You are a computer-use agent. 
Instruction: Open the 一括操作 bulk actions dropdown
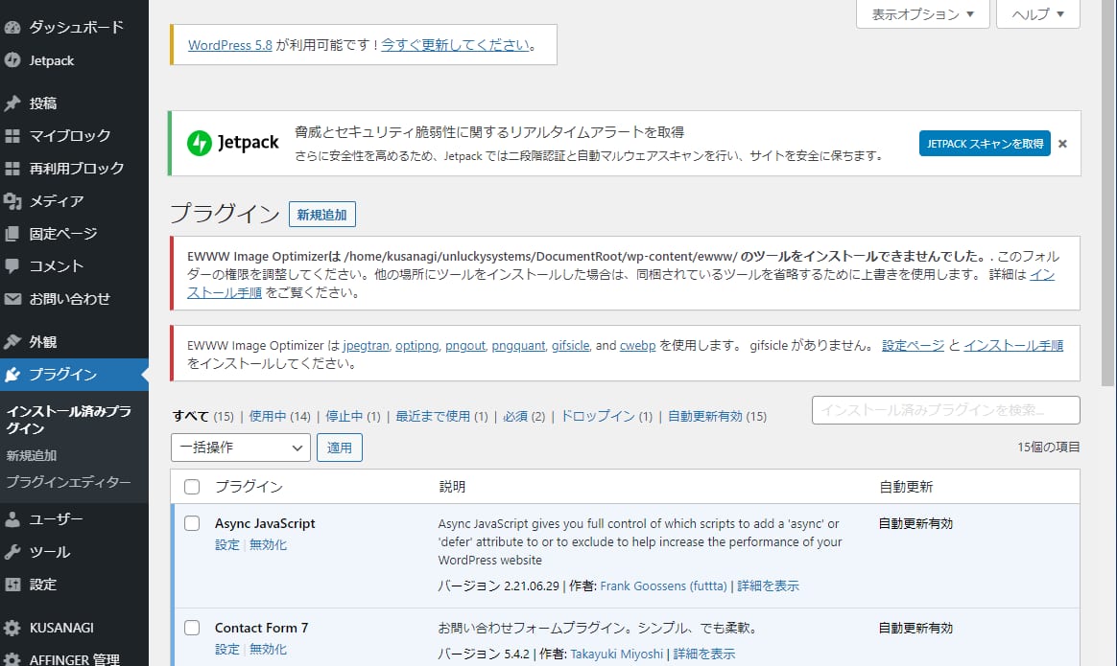241,448
